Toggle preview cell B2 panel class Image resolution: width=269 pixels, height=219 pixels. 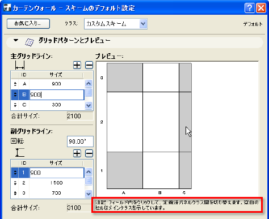161,122
